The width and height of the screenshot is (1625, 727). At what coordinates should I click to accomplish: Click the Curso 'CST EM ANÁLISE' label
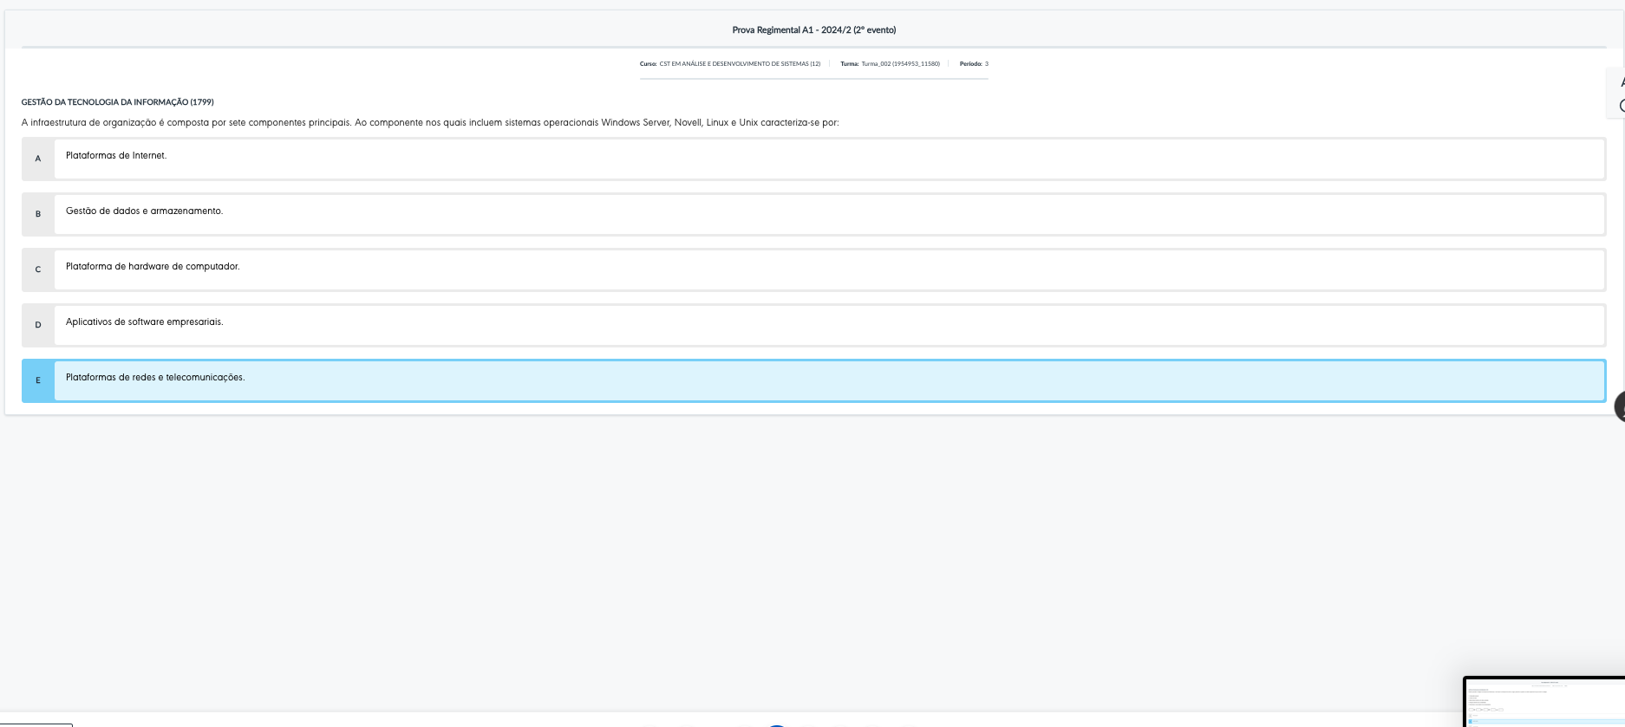click(739, 64)
